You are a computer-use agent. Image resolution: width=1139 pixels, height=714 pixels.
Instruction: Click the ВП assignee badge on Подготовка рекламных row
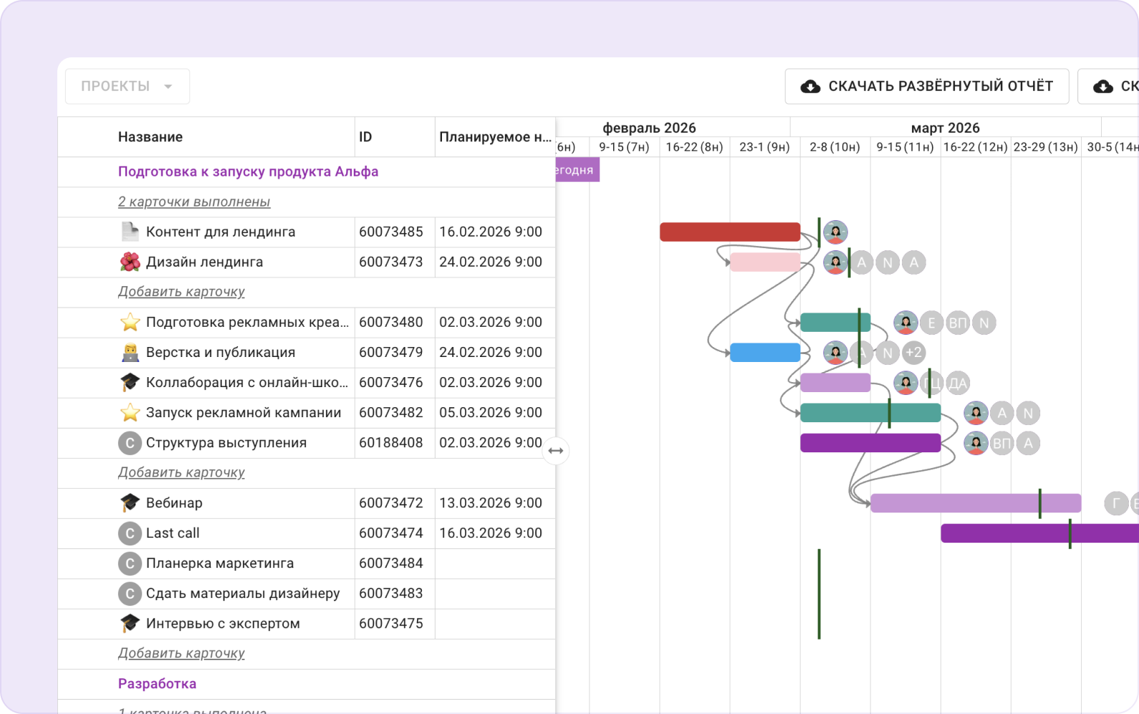pos(958,323)
